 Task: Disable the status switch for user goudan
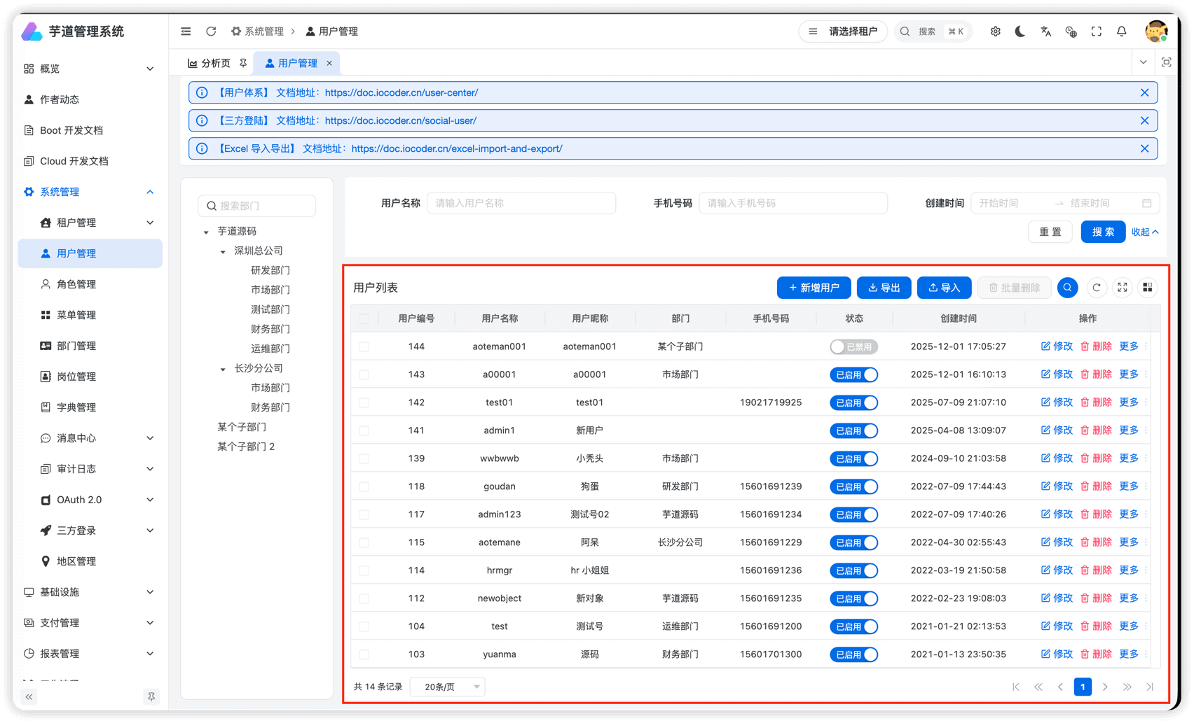click(853, 486)
